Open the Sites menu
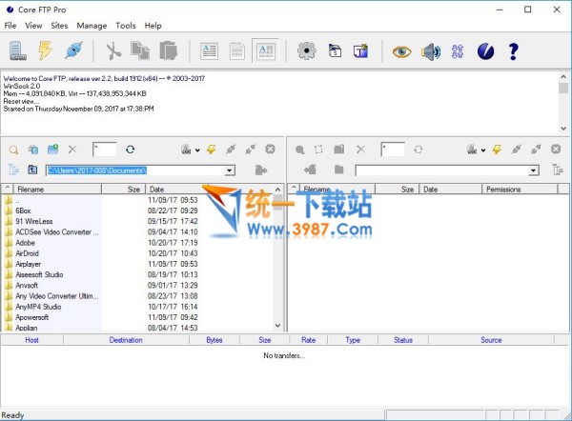Image resolution: width=572 pixels, height=421 pixels. coord(59,26)
